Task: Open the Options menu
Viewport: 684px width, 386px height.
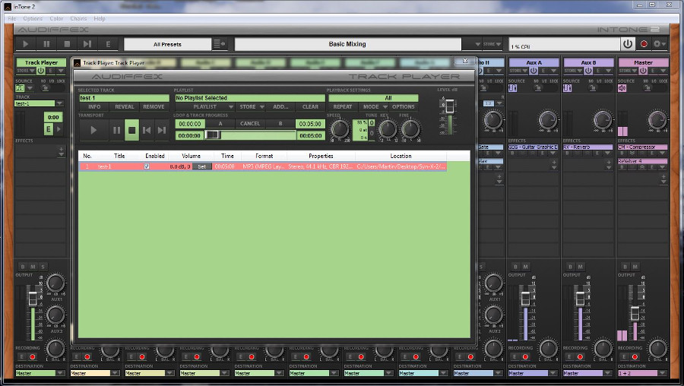Action: tap(33, 19)
